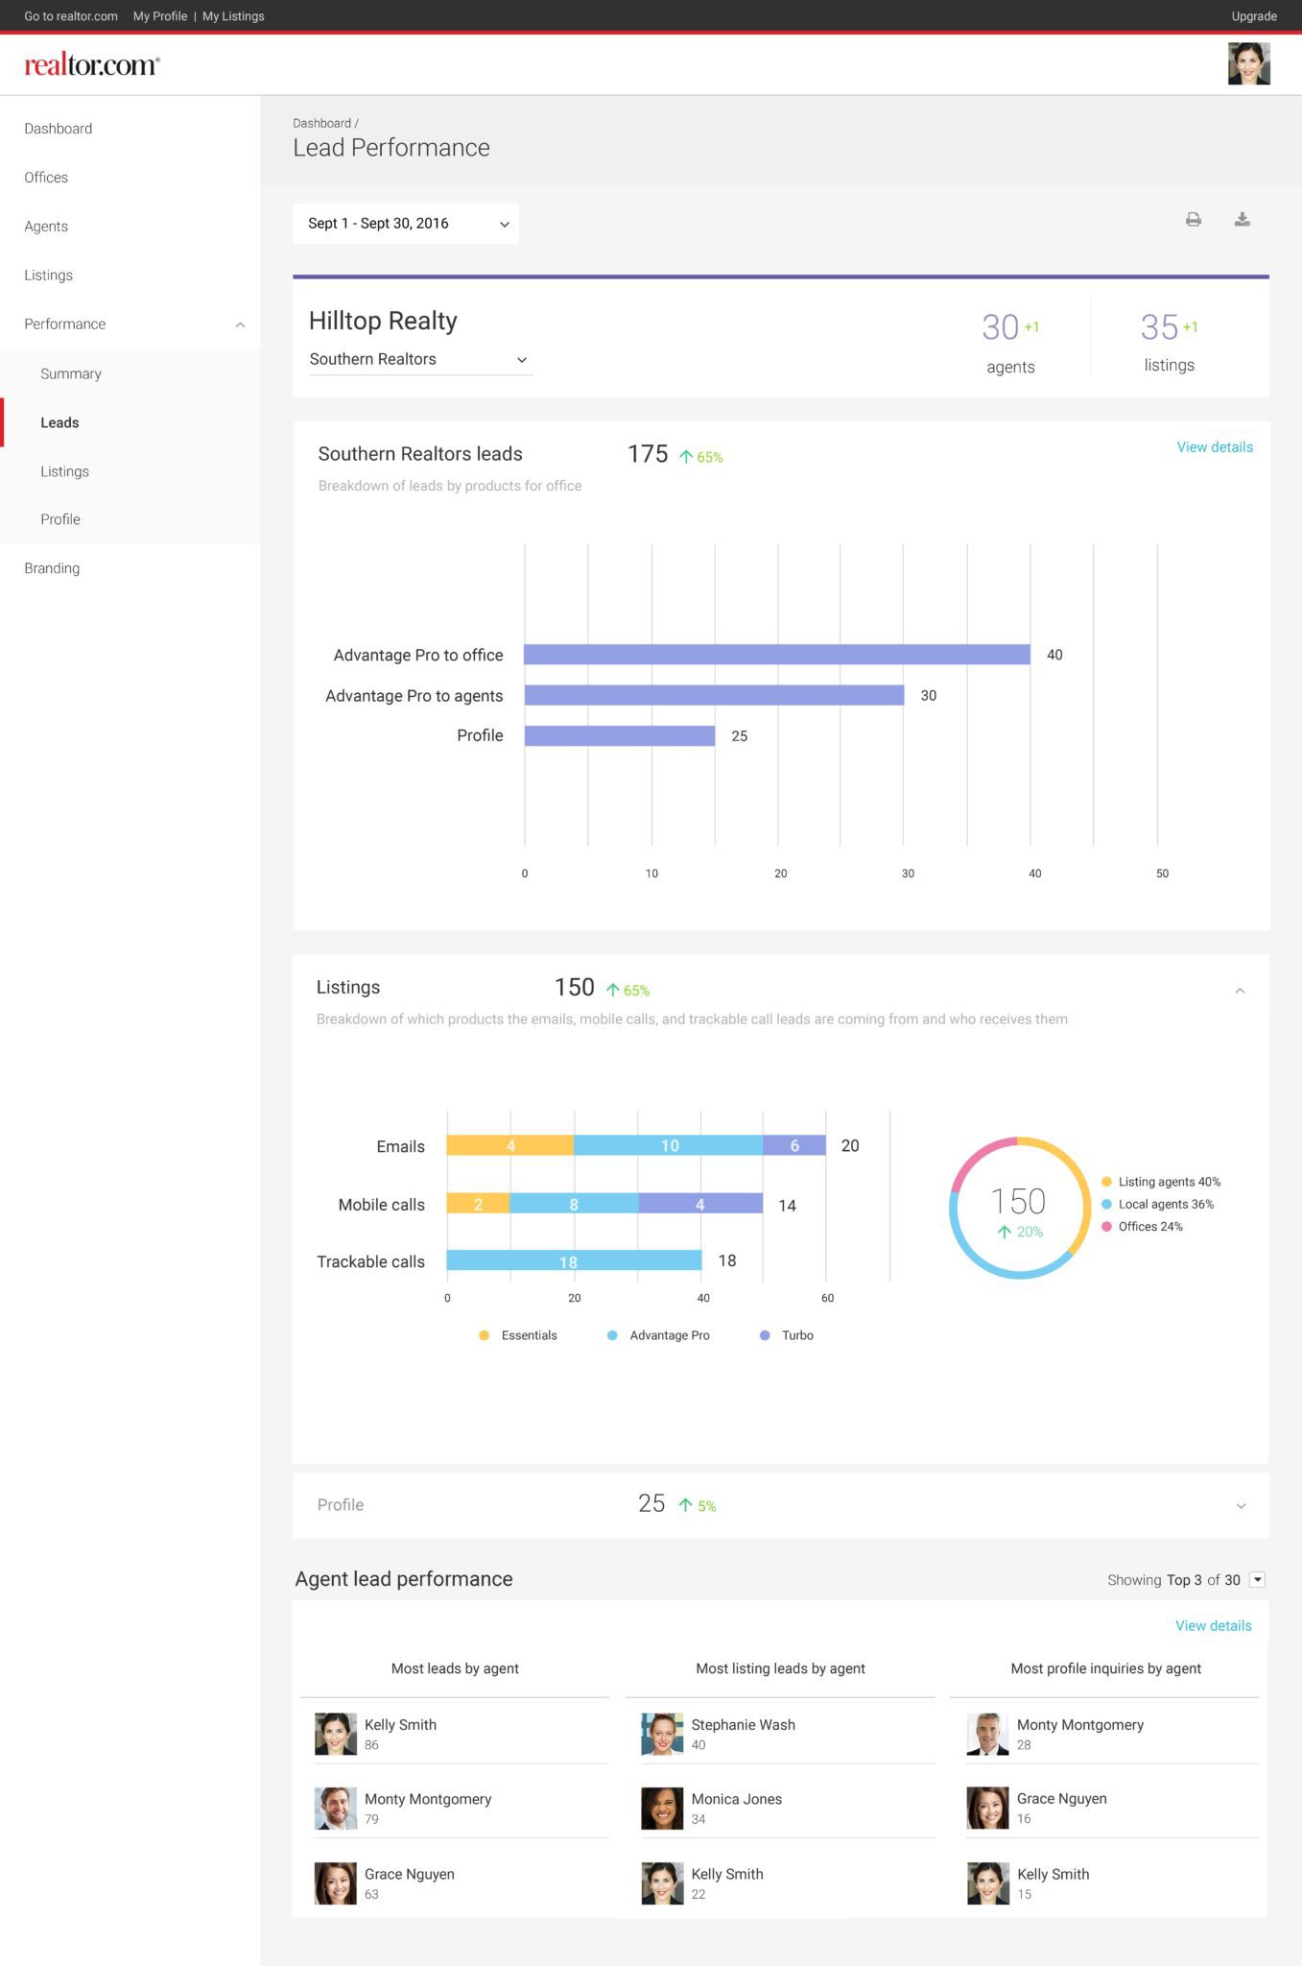Click the Most listing leads by agent heading

point(780,1668)
